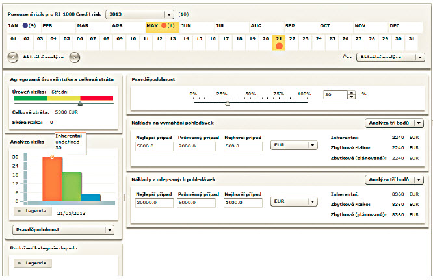Click the probability percent field showing 30
Viewport: 433px width, 280px height.
tap(335, 95)
